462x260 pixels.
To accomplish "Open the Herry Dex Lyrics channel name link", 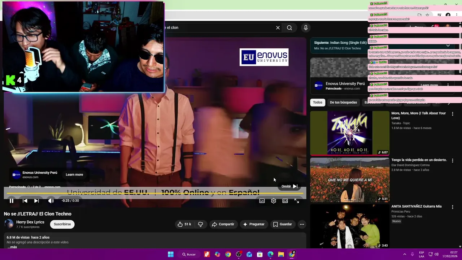I will tap(30, 222).
